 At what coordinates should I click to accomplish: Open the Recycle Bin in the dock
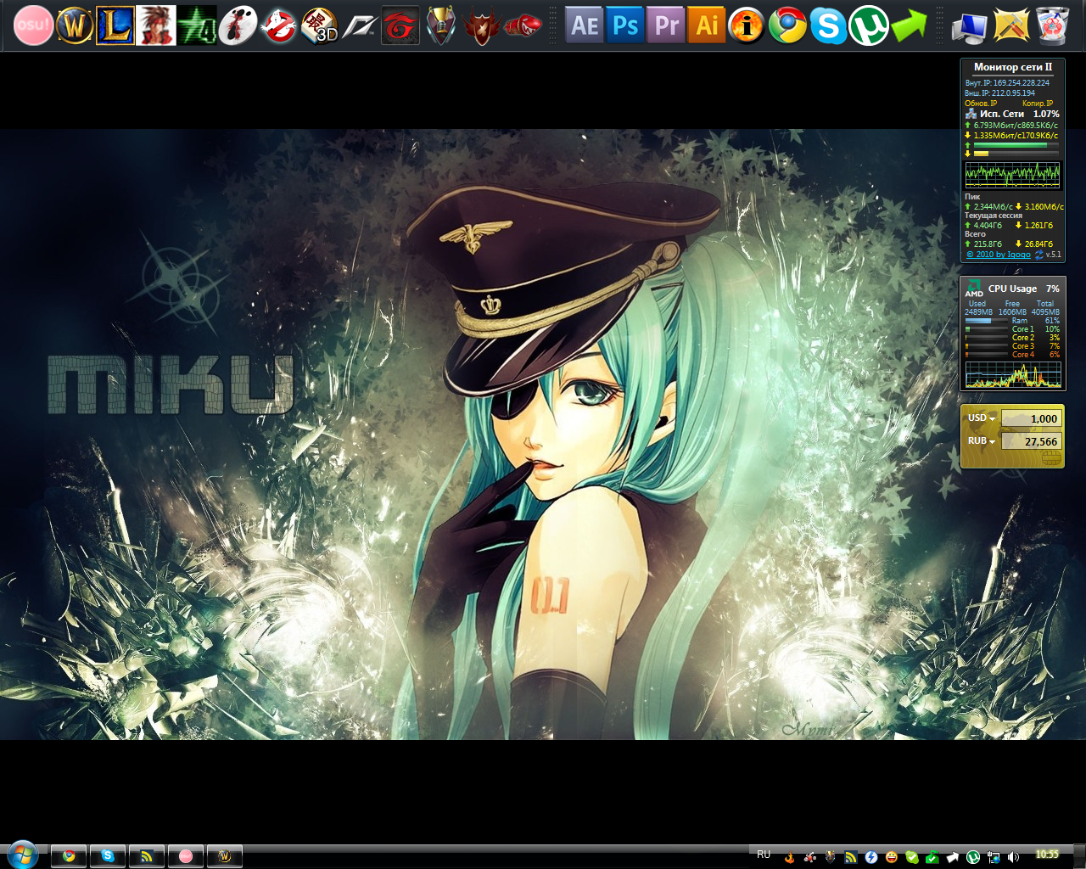[1052, 25]
